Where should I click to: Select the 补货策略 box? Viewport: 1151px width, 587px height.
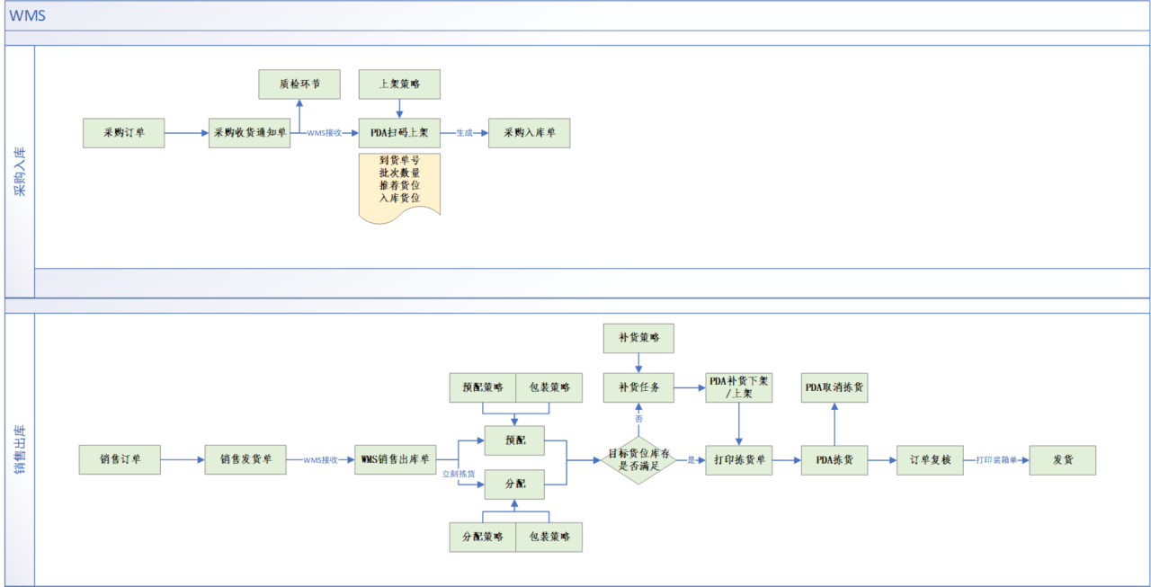[638, 338]
